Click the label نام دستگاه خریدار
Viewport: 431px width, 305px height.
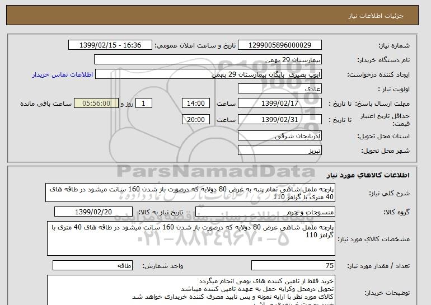click(x=383, y=60)
